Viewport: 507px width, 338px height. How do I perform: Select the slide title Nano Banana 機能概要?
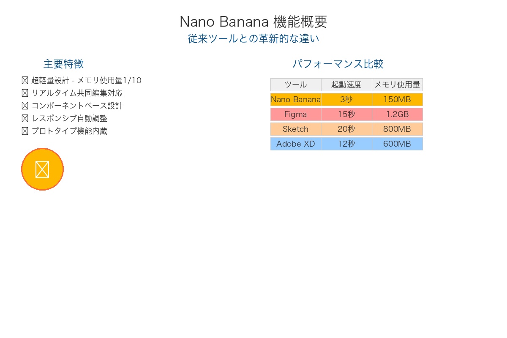(253, 22)
